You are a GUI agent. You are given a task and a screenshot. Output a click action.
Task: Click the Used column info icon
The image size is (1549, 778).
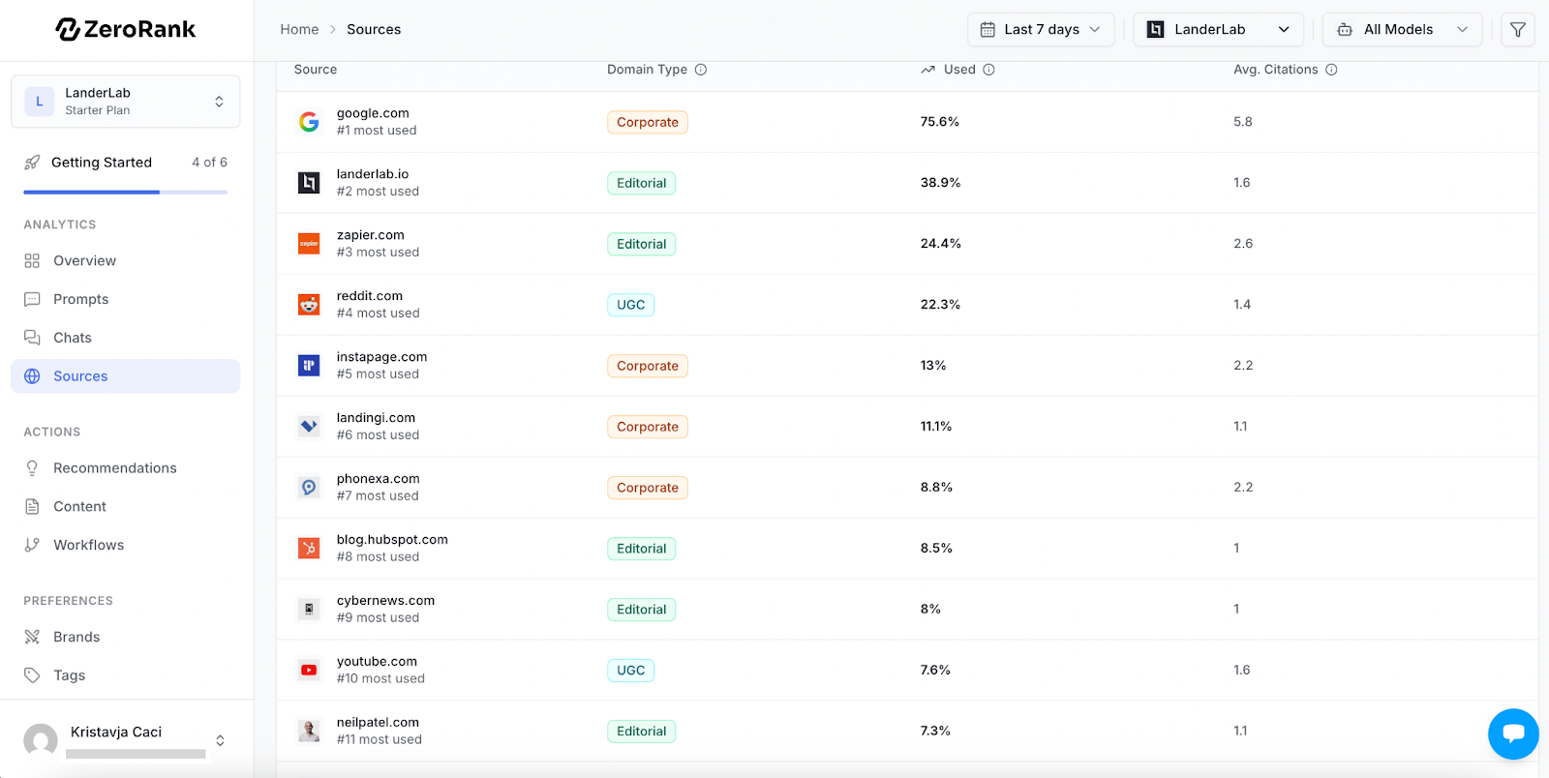tap(988, 70)
